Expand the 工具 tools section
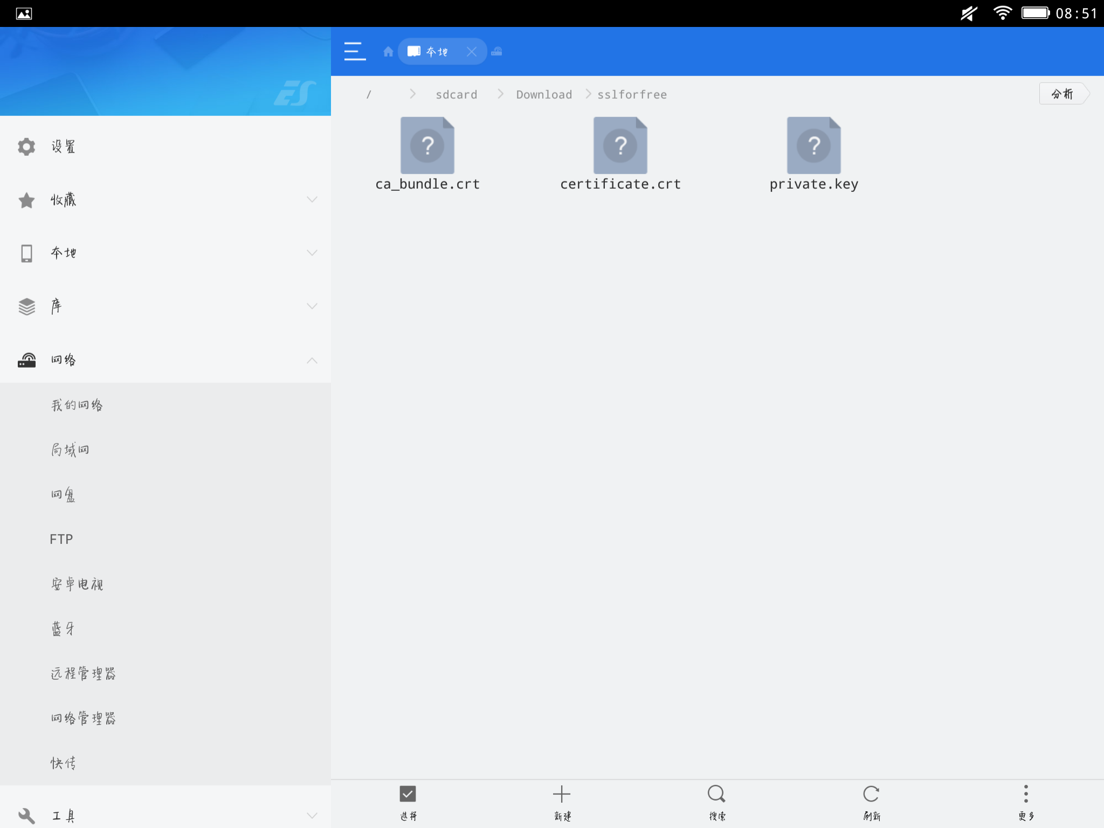 click(313, 816)
